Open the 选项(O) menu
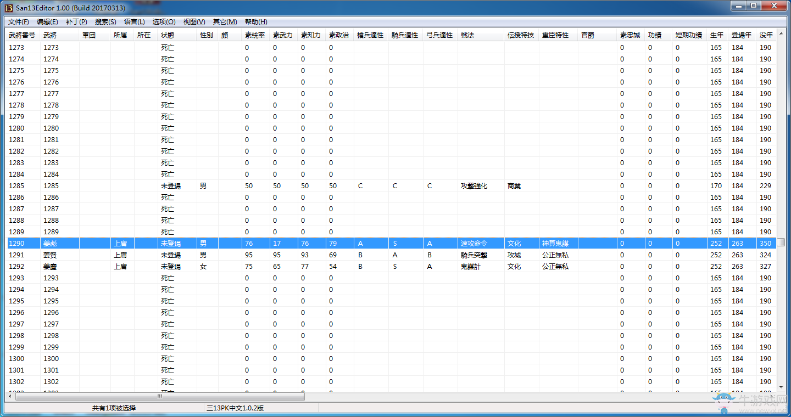The height and width of the screenshot is (417, 791). click(164, 22)
